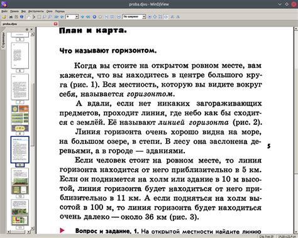Image resolution: width=298 pixels, height=238 pixels.
Task: Click document view scroll-up arrow
Action: click(x=296, y=29)
